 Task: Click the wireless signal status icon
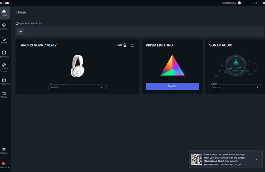(x=132, y=45)
